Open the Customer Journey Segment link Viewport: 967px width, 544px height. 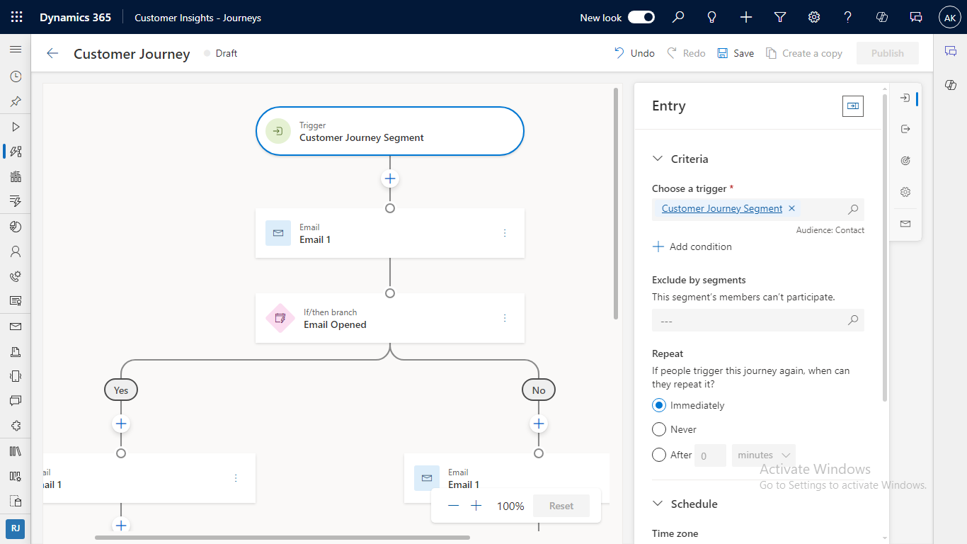(721, 208)
